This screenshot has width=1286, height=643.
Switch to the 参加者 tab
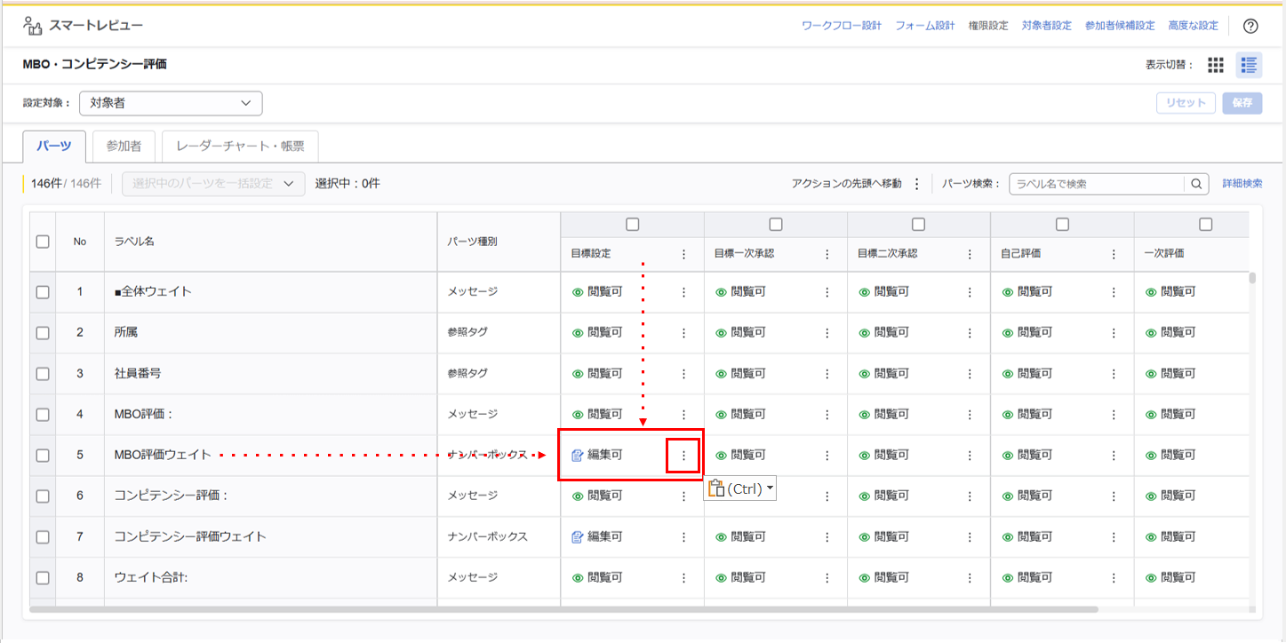point(124,147)
